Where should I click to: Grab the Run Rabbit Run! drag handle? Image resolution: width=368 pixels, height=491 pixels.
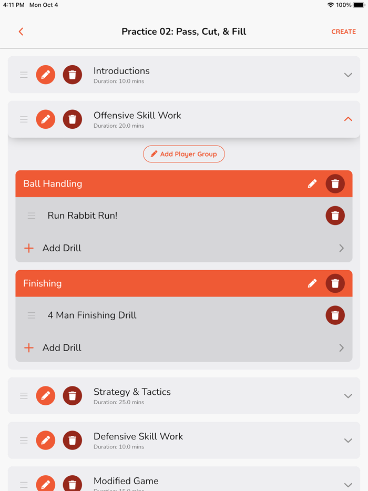[32, 216]
